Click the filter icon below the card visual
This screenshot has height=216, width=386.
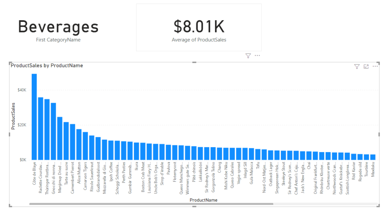(248, 56)
